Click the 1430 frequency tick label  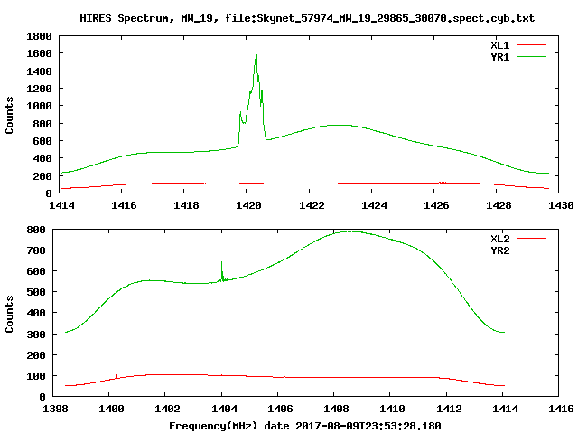click(561, 205)
